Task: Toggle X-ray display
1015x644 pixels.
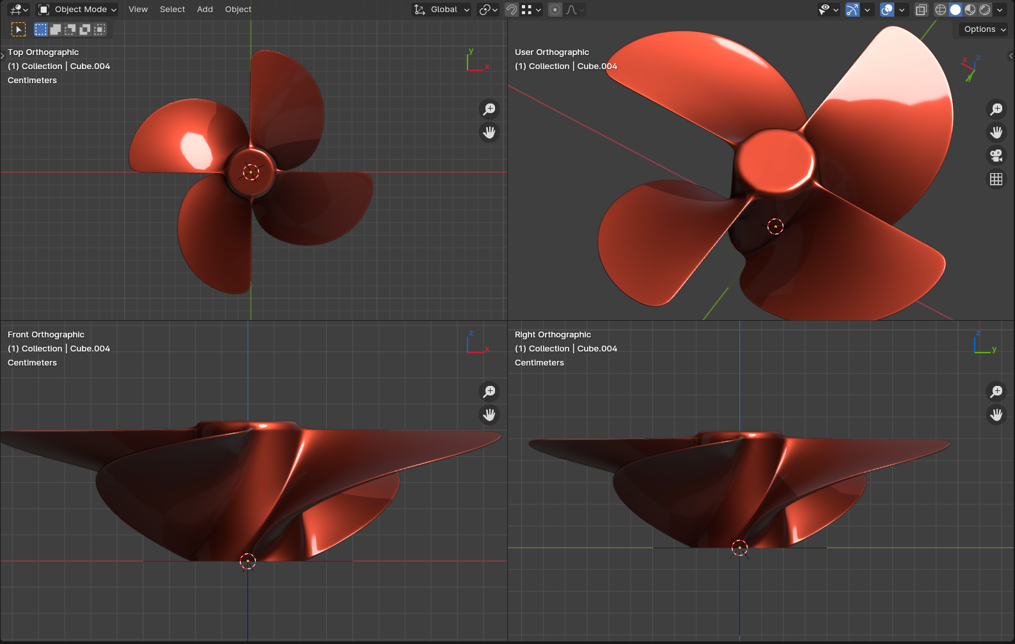Action: tap(921, 10)
